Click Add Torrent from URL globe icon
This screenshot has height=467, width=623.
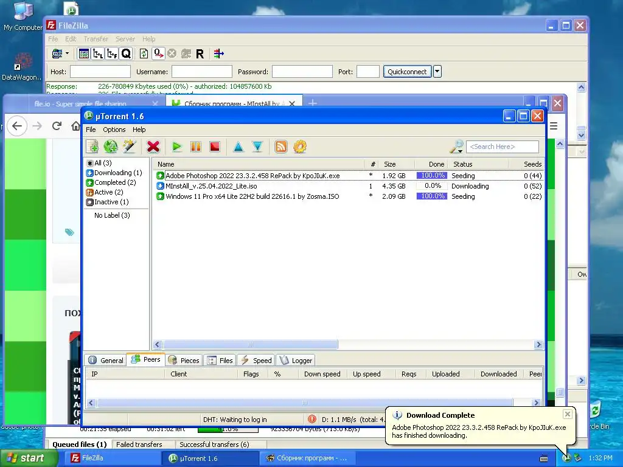111,147
